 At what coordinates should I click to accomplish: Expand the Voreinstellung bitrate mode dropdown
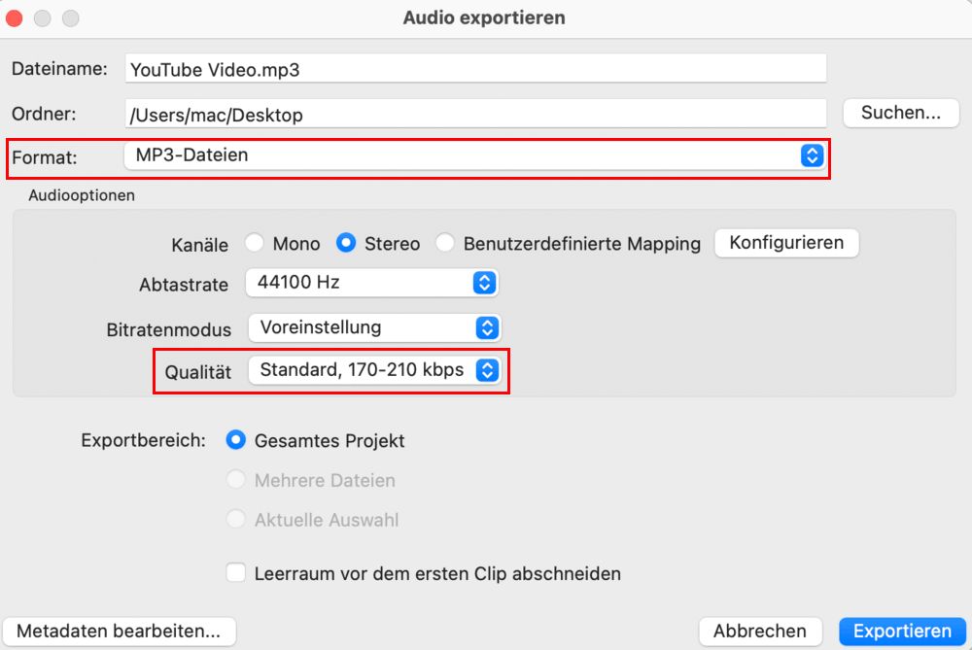[x=362, y=327]
